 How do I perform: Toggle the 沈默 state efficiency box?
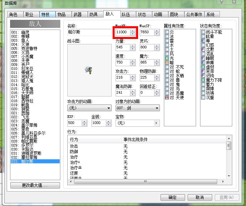(203, 49)
